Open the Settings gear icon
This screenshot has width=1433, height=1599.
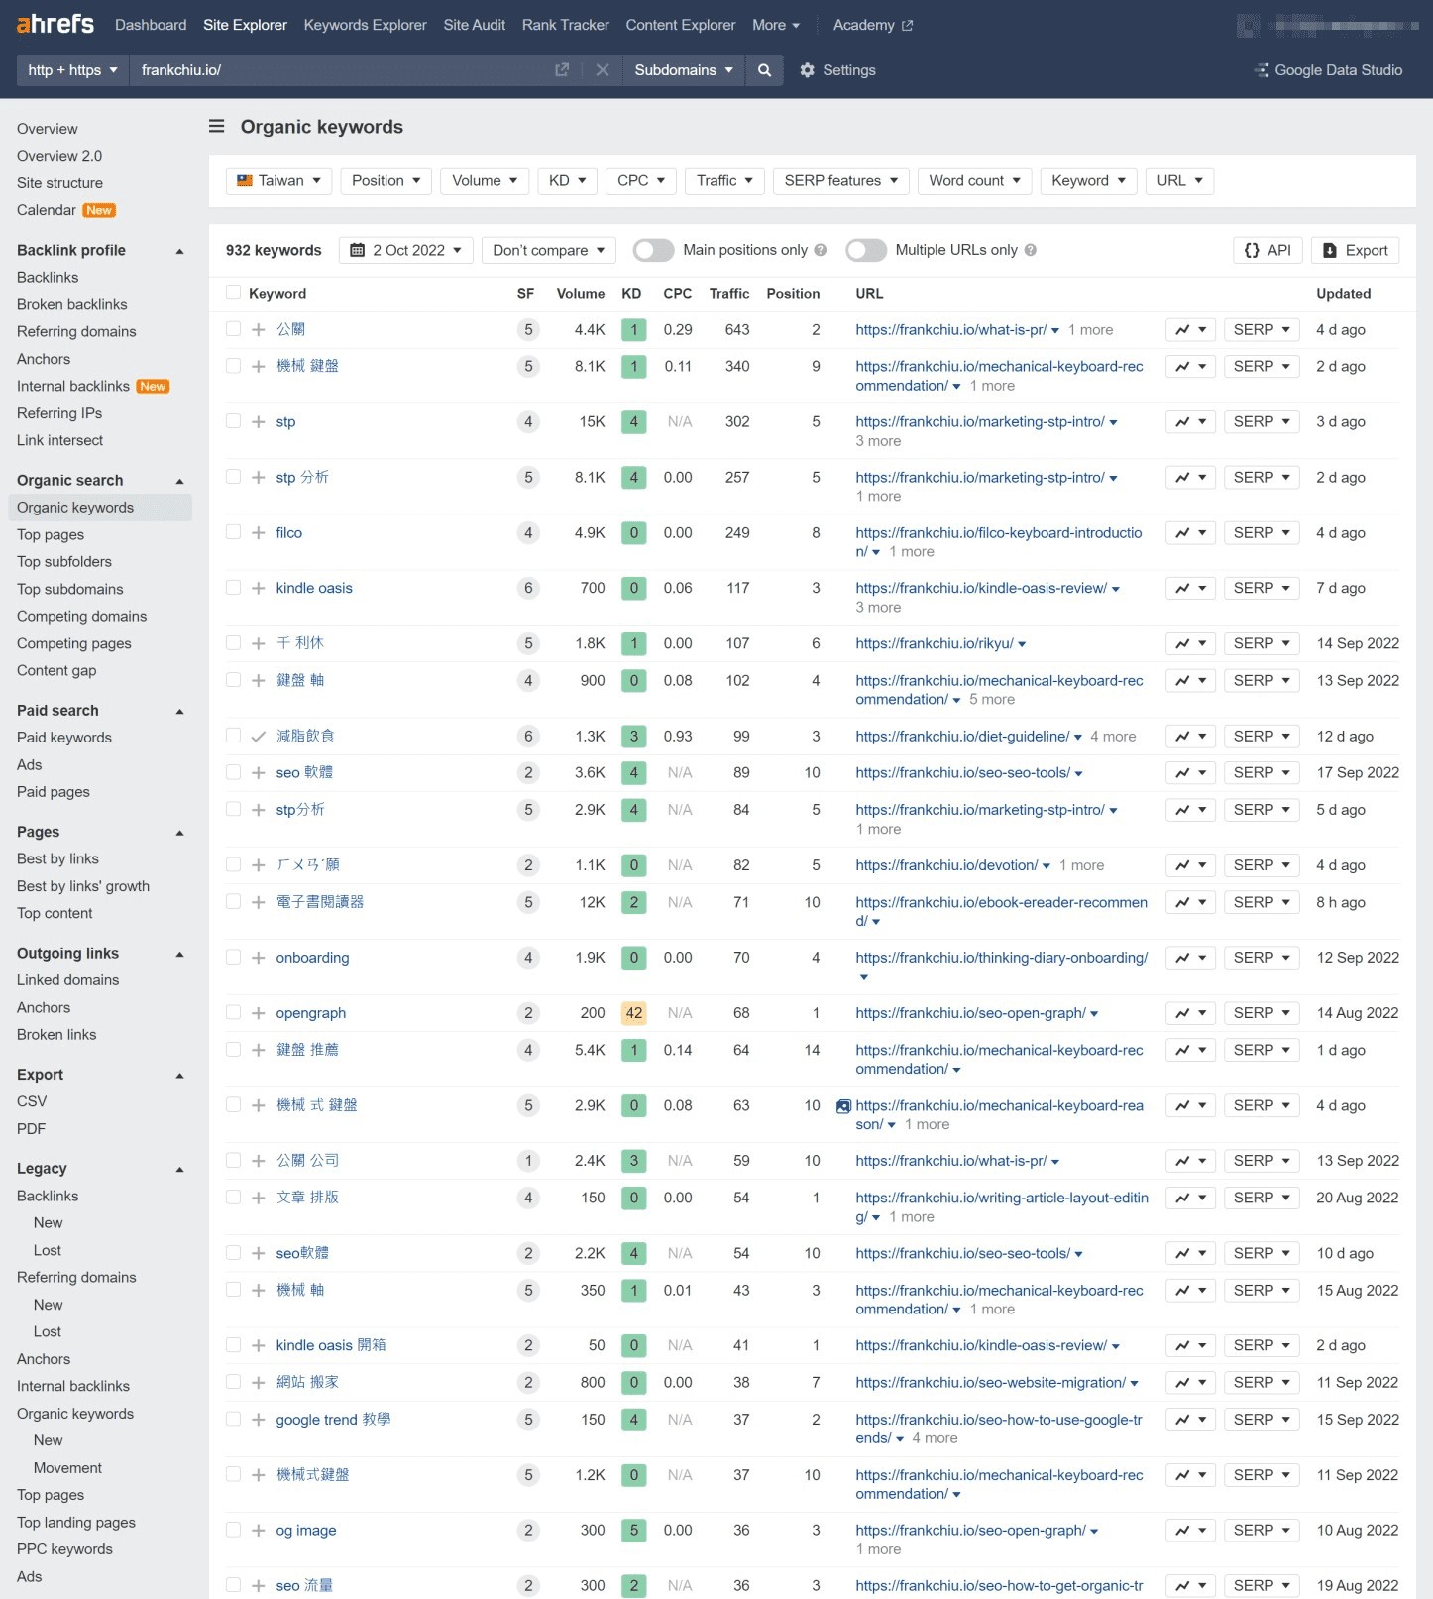pyautogui.click(x=807, y=70)
